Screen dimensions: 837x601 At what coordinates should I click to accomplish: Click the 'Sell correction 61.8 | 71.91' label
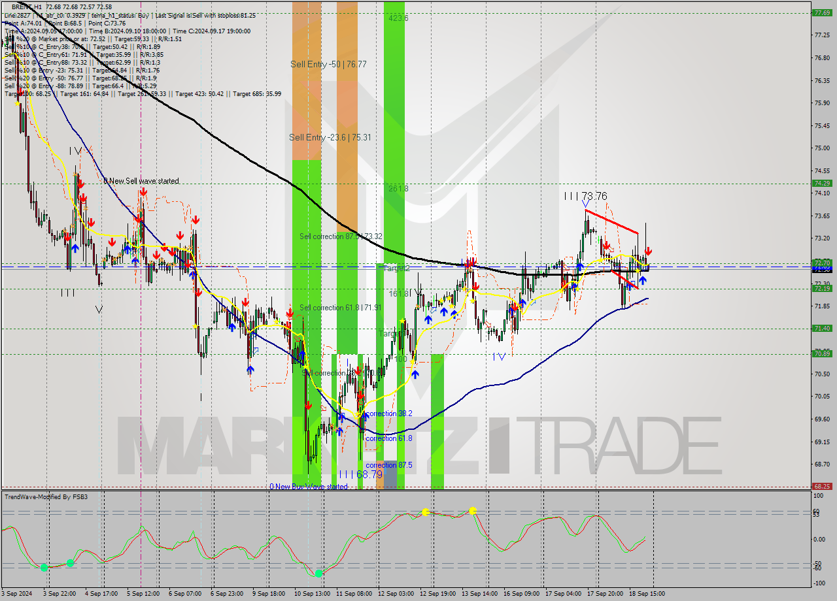point(340,308)
